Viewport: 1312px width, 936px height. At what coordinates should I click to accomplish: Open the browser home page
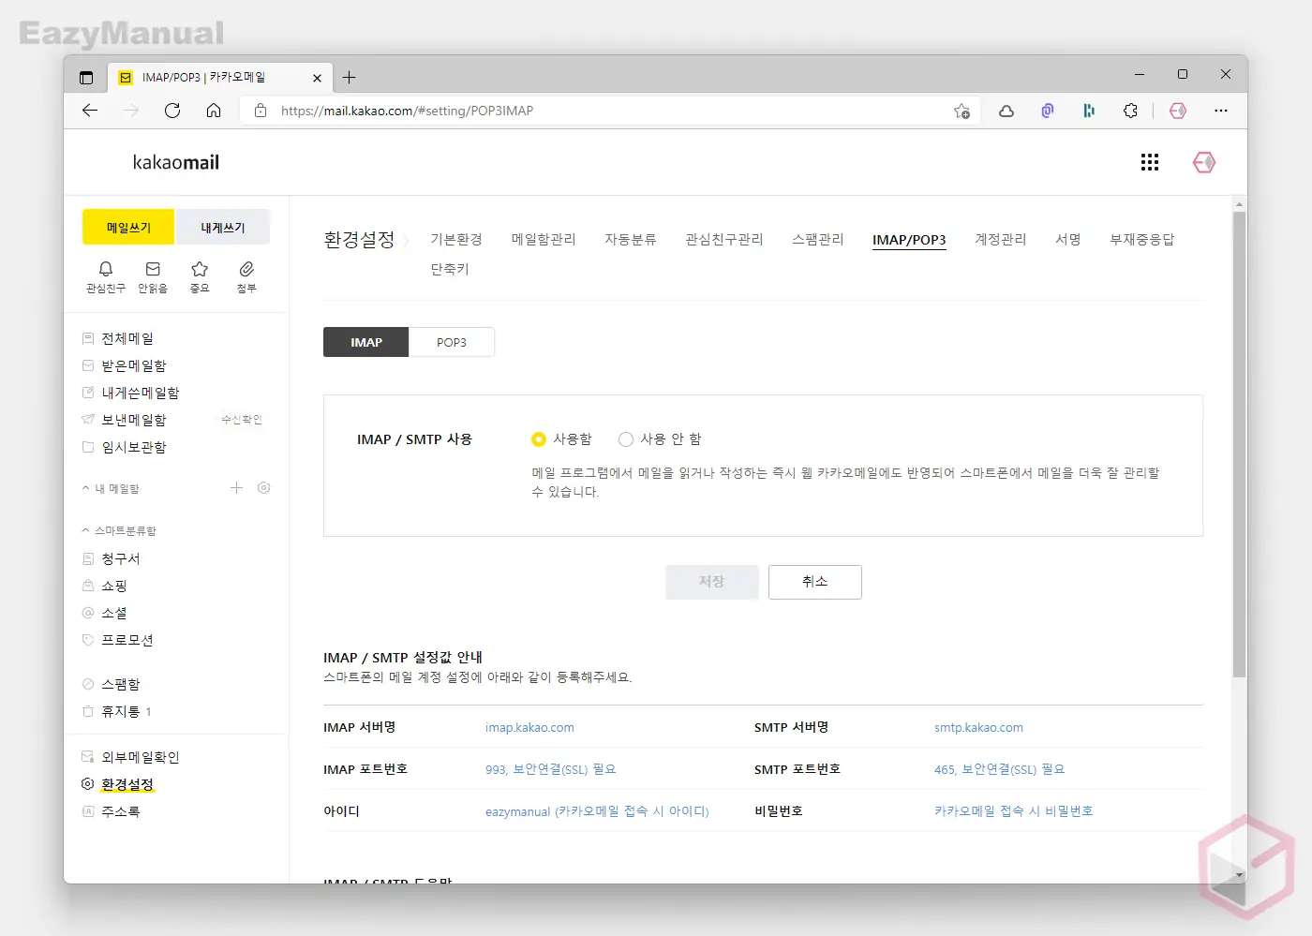[x=214, y=111]
